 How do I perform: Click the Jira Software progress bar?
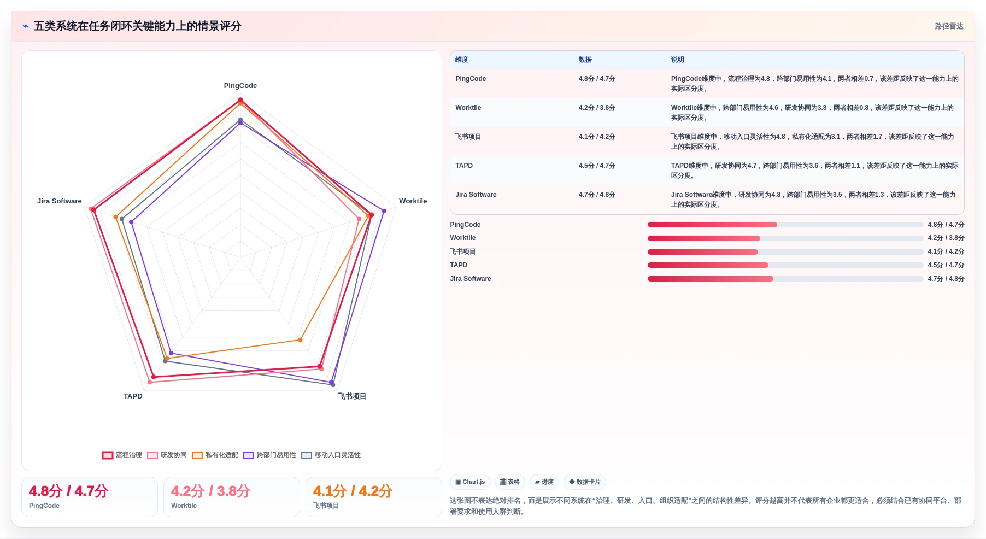click(785, 279)
